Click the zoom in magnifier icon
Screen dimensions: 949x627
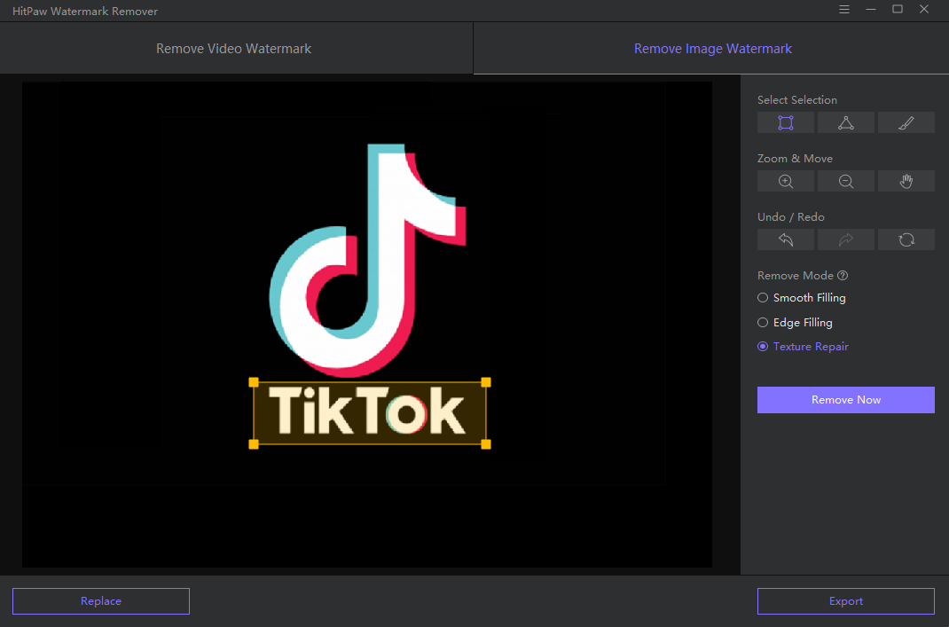coord(785,181)
